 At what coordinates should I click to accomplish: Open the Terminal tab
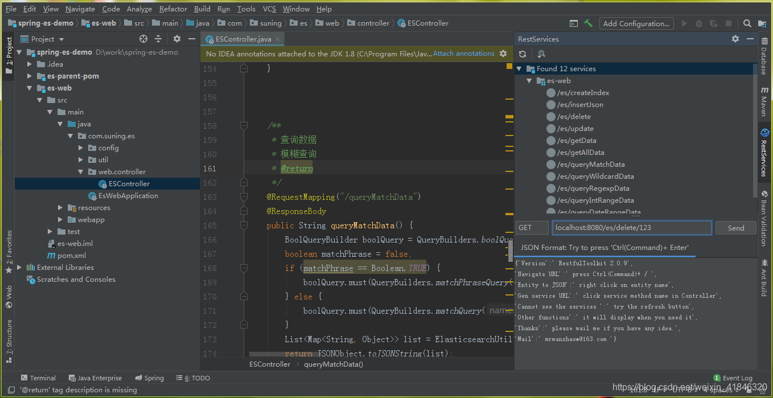[38, 378]
